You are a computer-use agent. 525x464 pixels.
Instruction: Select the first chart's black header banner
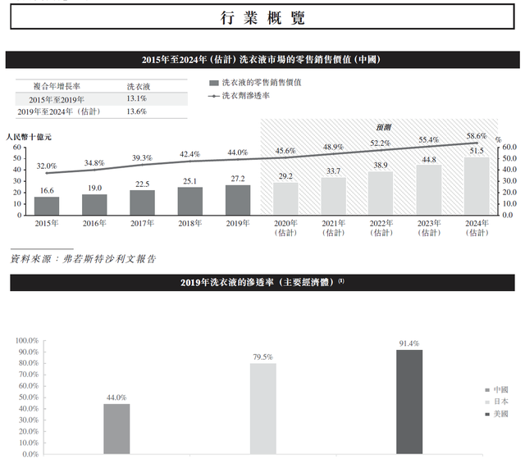(262, 60)
